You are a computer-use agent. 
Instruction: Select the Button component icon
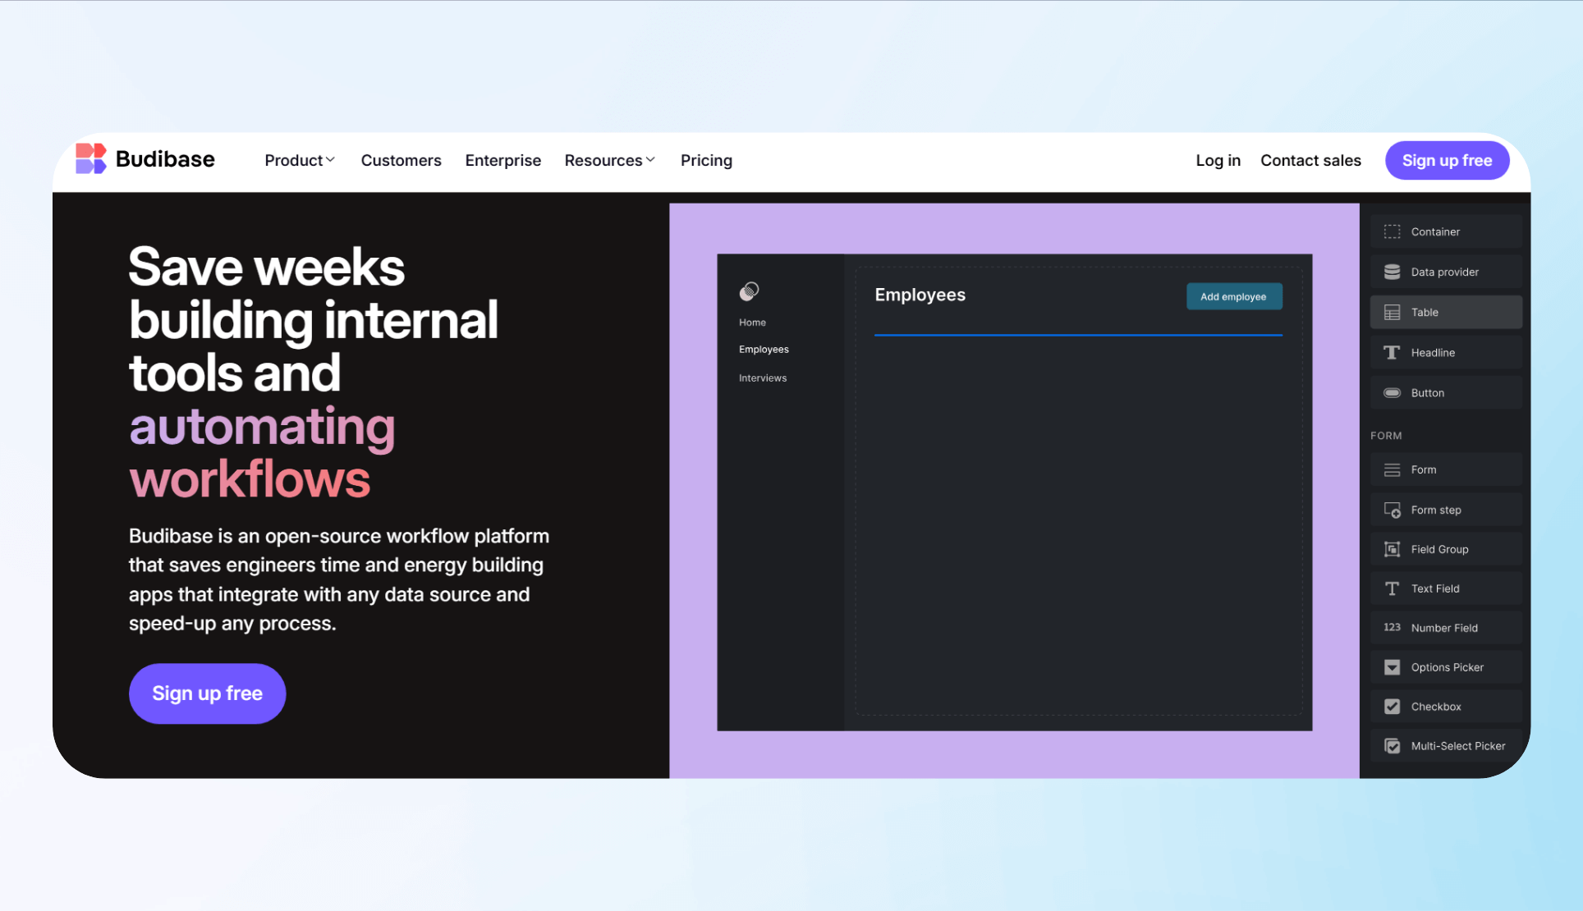(1392, 393)
